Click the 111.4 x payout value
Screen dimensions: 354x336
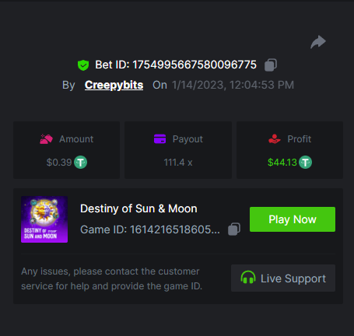coord(178,163)
